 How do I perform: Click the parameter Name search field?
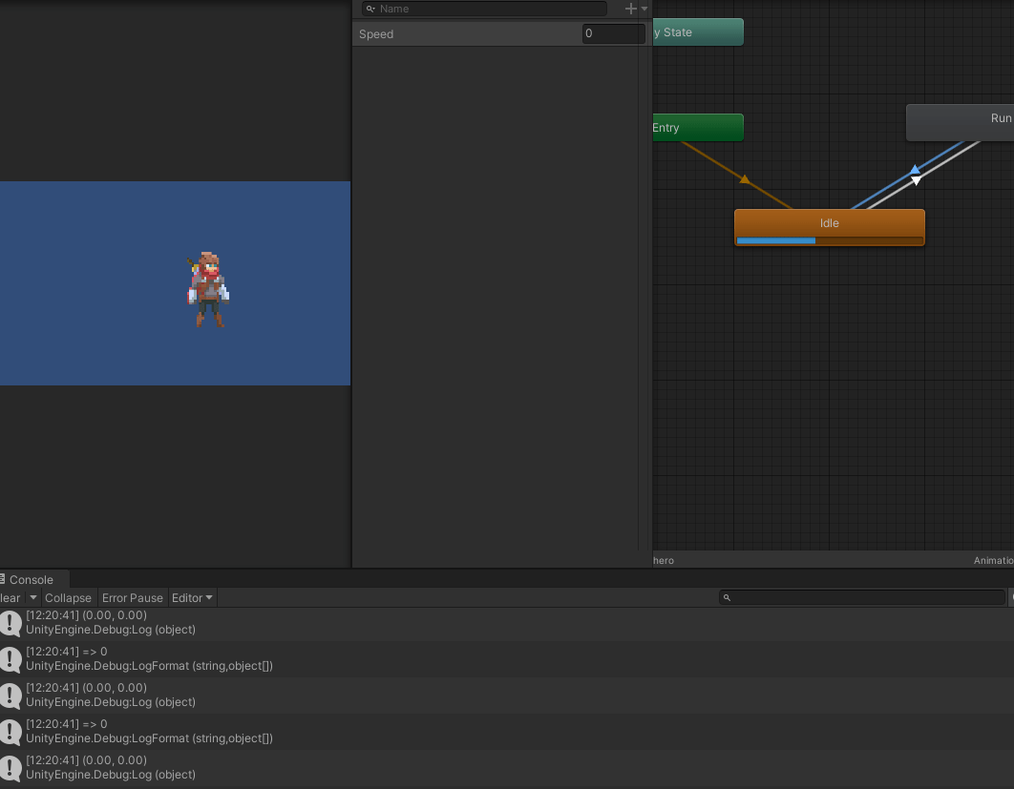coord(484,9)
